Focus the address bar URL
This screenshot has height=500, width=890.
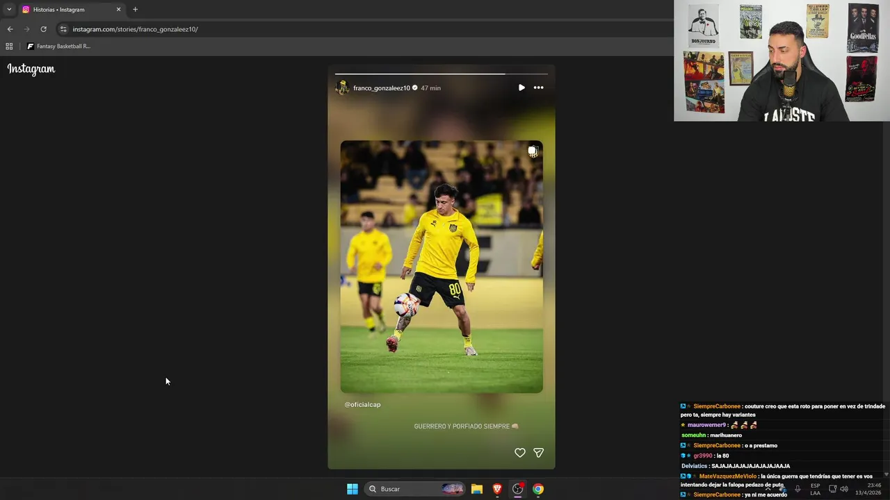pyautogui.click(x=136, y=29)
